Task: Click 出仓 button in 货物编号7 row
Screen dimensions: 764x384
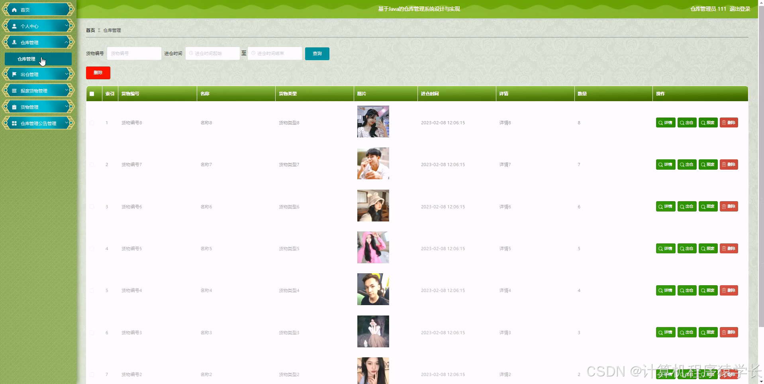Action: 687,165
